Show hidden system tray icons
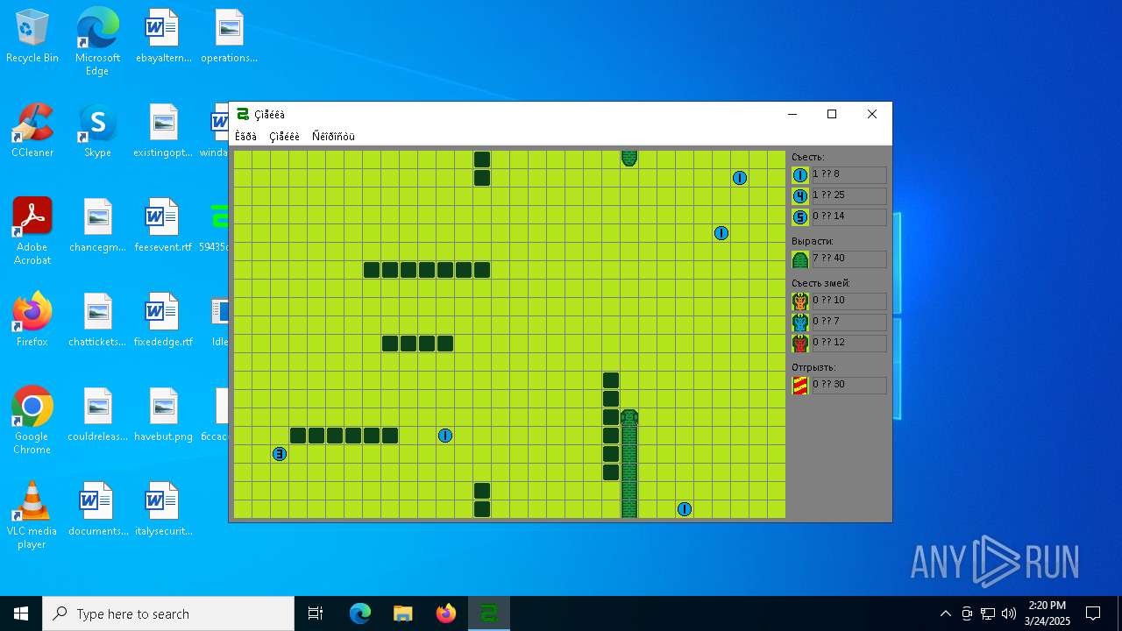Viewport: 1122px width, 631px height. pos(945,613)
